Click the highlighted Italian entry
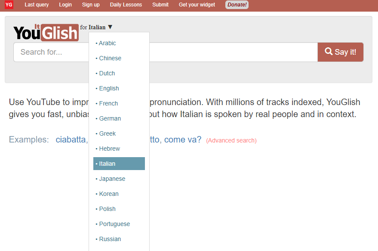Image resolution: width=378 pixels, height=251 pixels. pos(119,164)
